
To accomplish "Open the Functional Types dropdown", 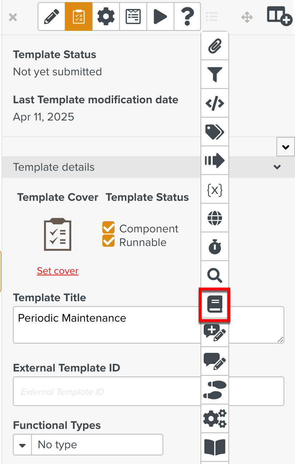I will click(22, 445).
